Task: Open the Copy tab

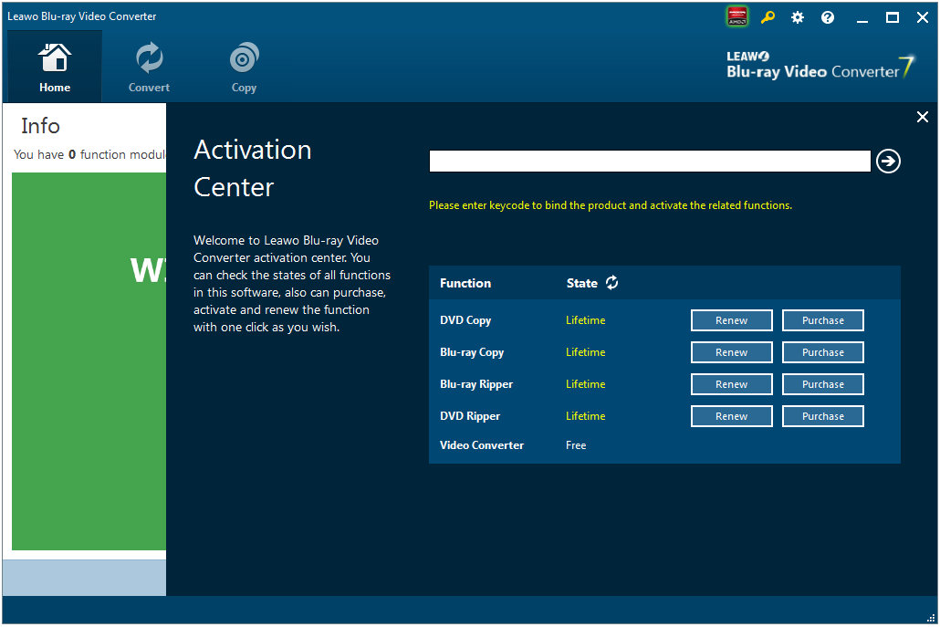Action: point(244,67)
